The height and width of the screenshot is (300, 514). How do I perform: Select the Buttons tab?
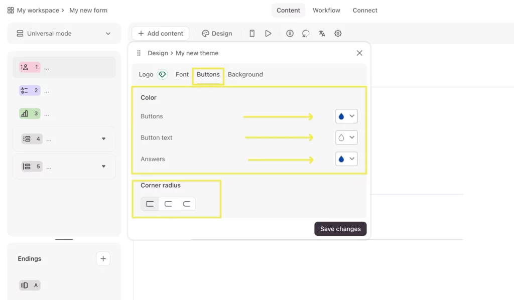pyautogui.click(x=208, y=74)
